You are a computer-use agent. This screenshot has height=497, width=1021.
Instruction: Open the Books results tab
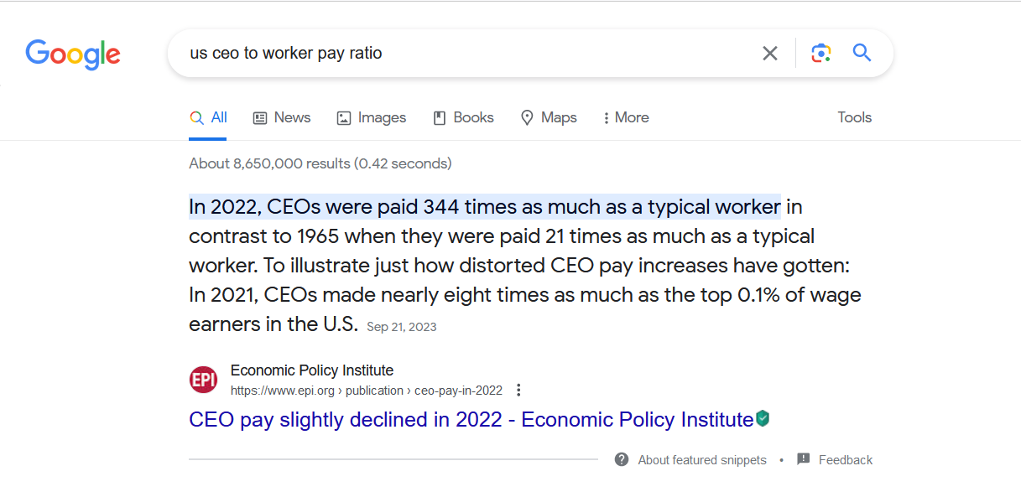tap(463, 117)
